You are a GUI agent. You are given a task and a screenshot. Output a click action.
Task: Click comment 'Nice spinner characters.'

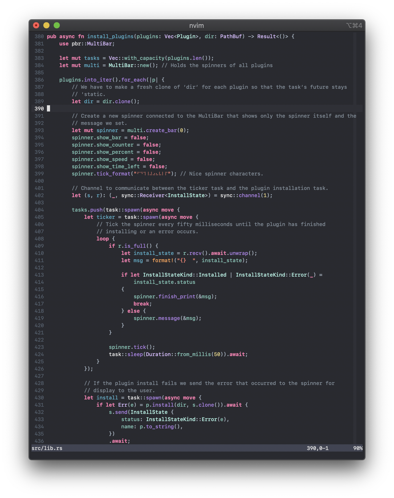[226, 174]
